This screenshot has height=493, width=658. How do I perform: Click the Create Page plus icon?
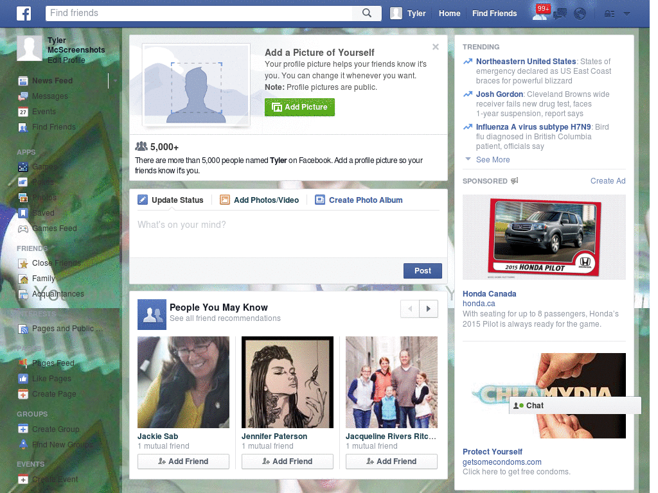(x=23, y=395)
